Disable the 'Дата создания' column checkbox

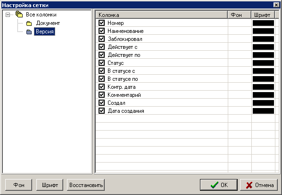(x=101, y=111)
